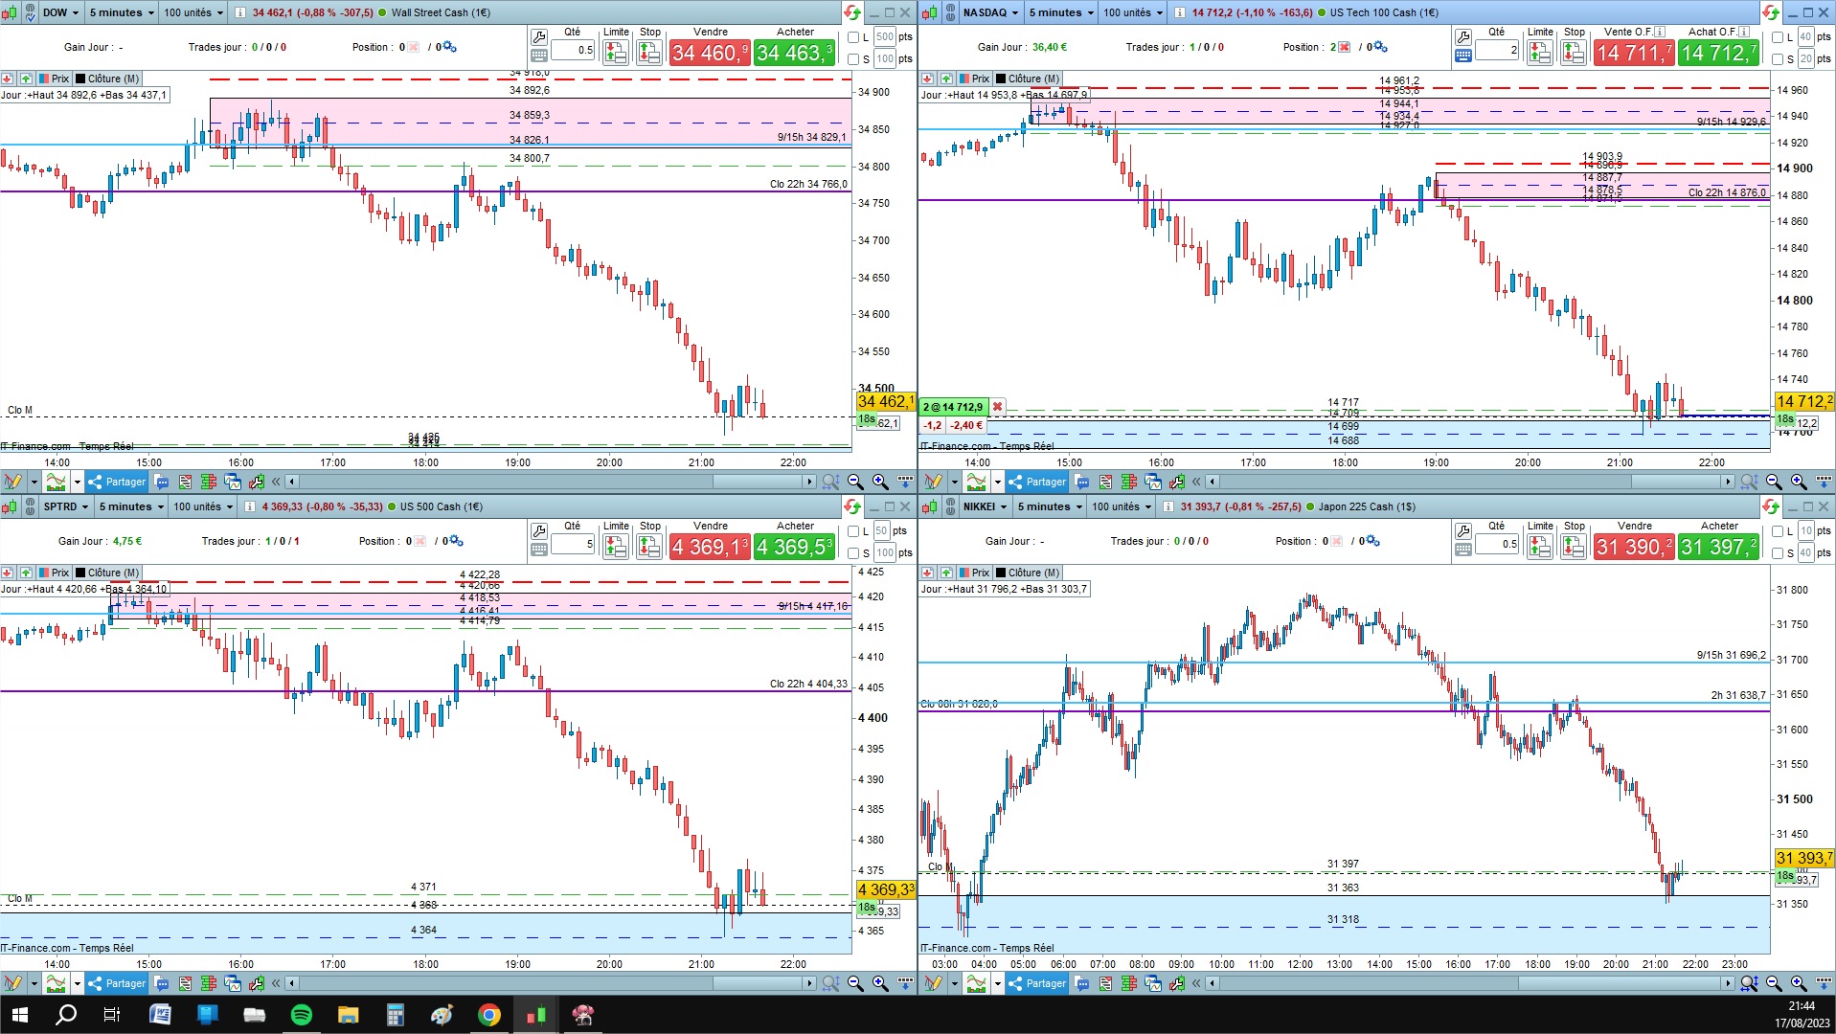
Task: Click the NIKKEI chart horizontal scrollbar
Action: (1471, 983)
